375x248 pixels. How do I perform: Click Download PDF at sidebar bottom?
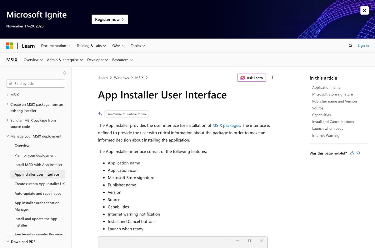(x=21, y=242)
